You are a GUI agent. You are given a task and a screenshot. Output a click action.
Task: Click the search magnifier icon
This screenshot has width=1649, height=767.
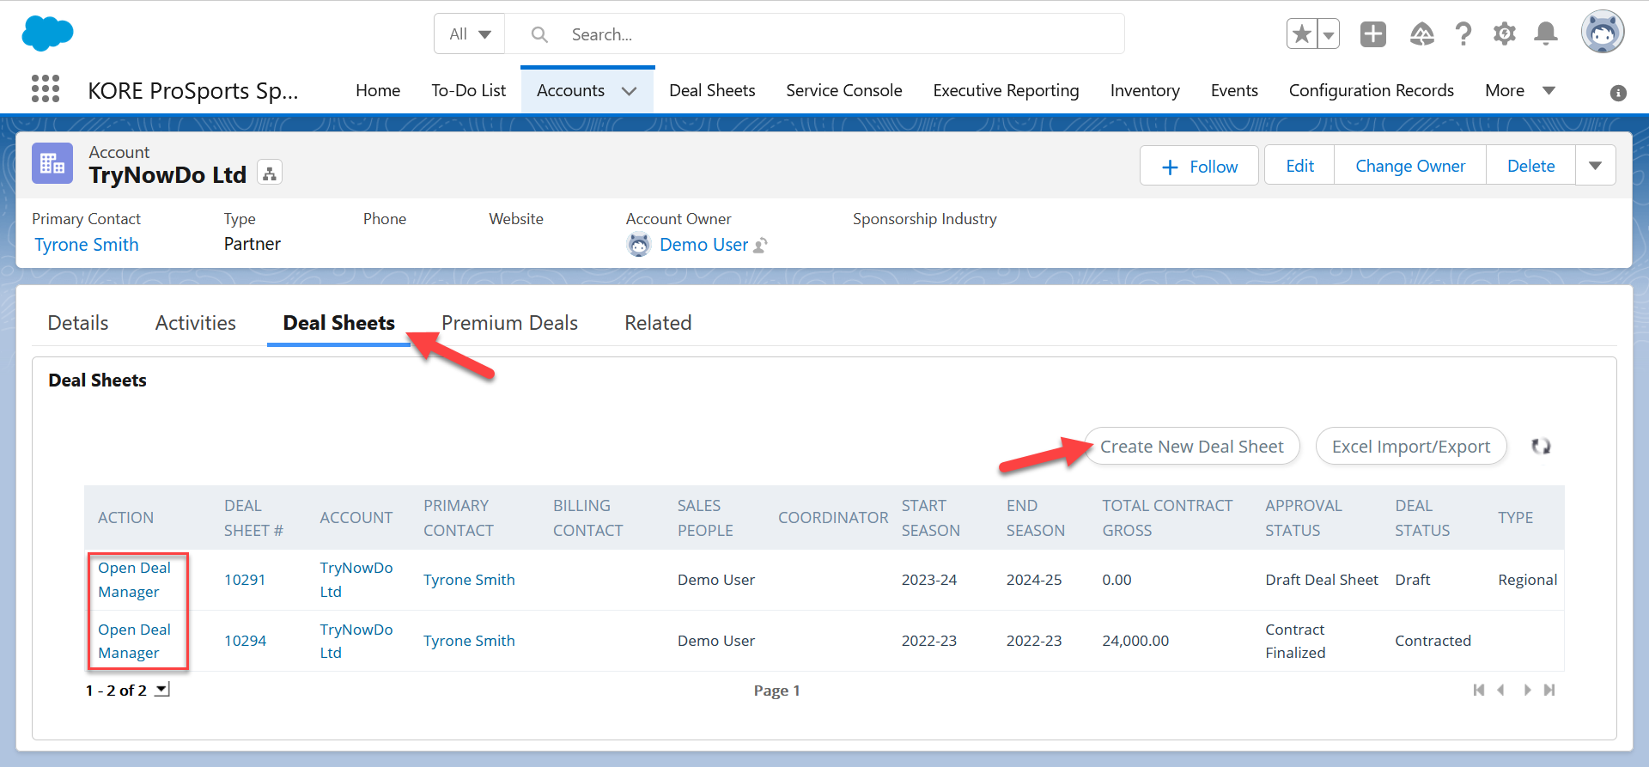coord(539,34)
